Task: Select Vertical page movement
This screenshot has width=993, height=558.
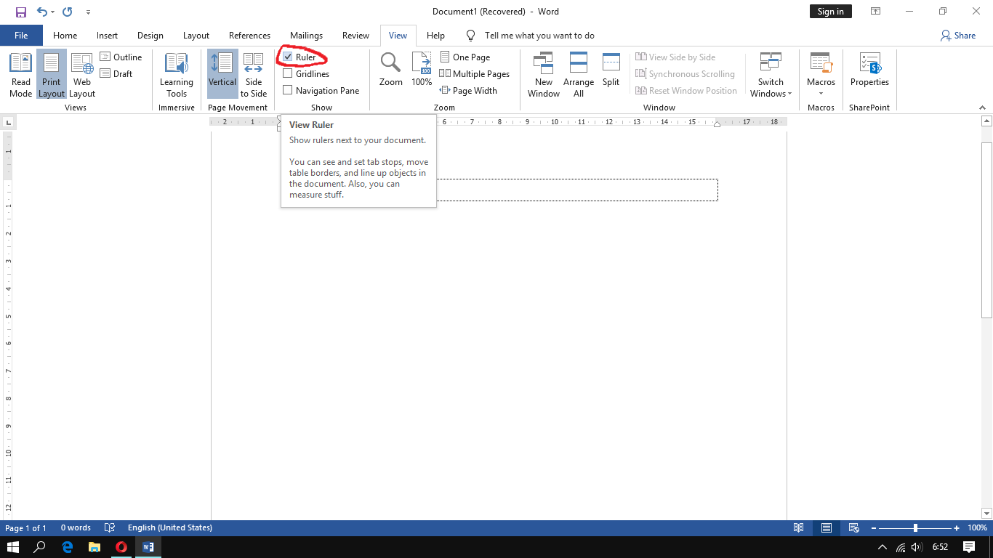Action: [222, 74]
